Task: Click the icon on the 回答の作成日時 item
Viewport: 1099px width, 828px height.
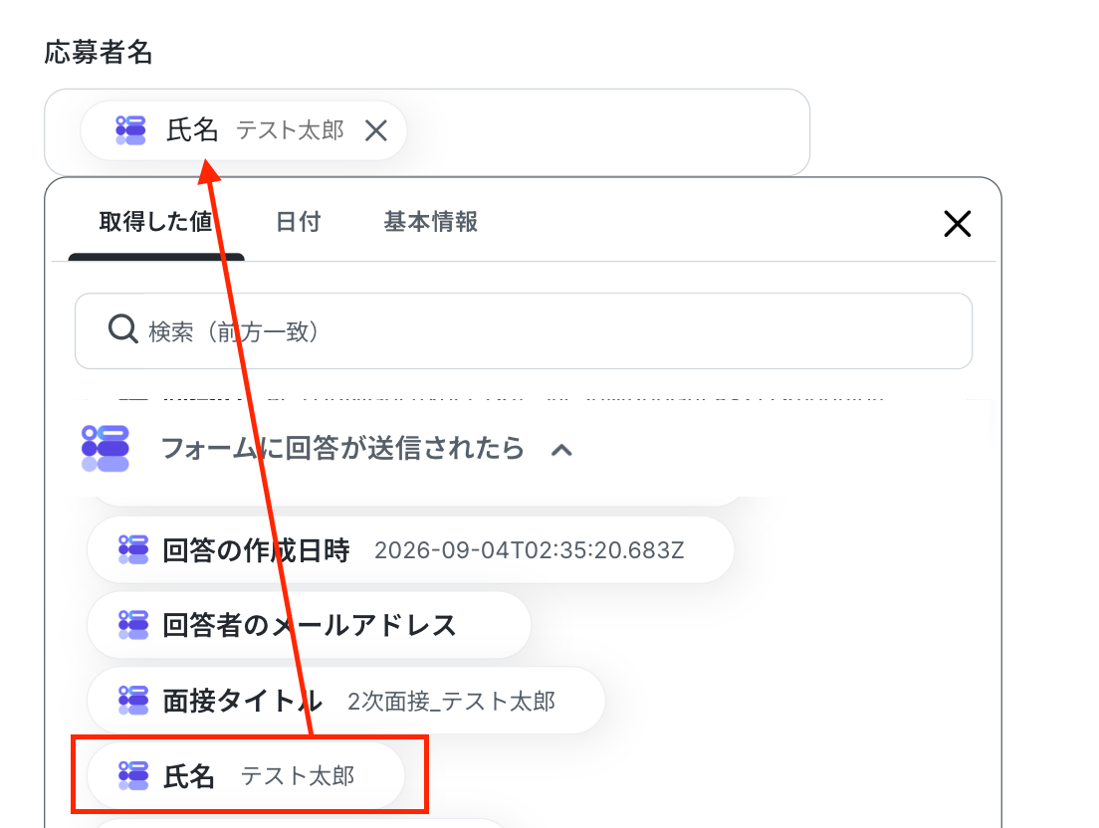Action: point(133,550)
